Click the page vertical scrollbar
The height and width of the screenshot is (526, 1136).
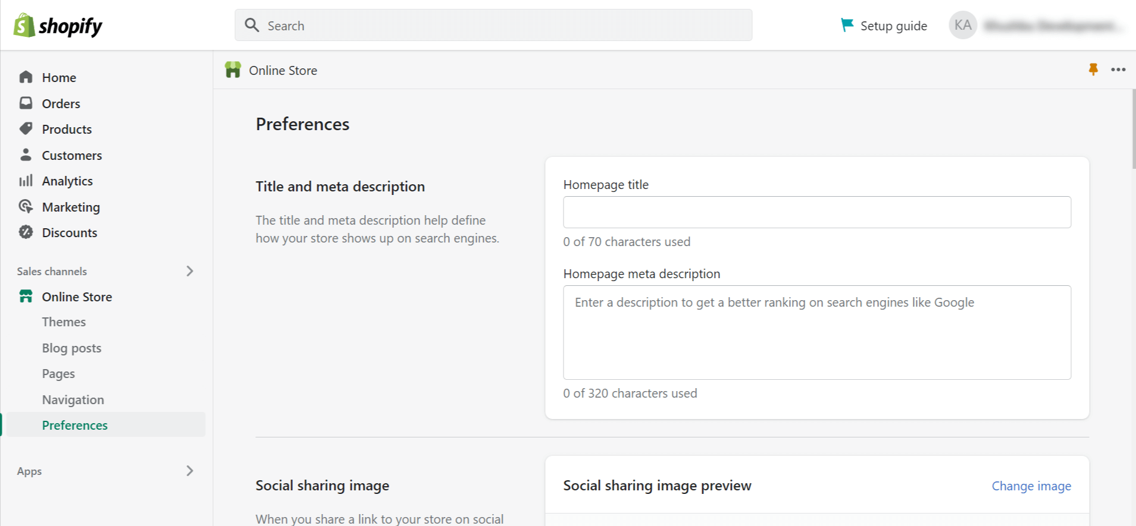(x=1134, y=129)
